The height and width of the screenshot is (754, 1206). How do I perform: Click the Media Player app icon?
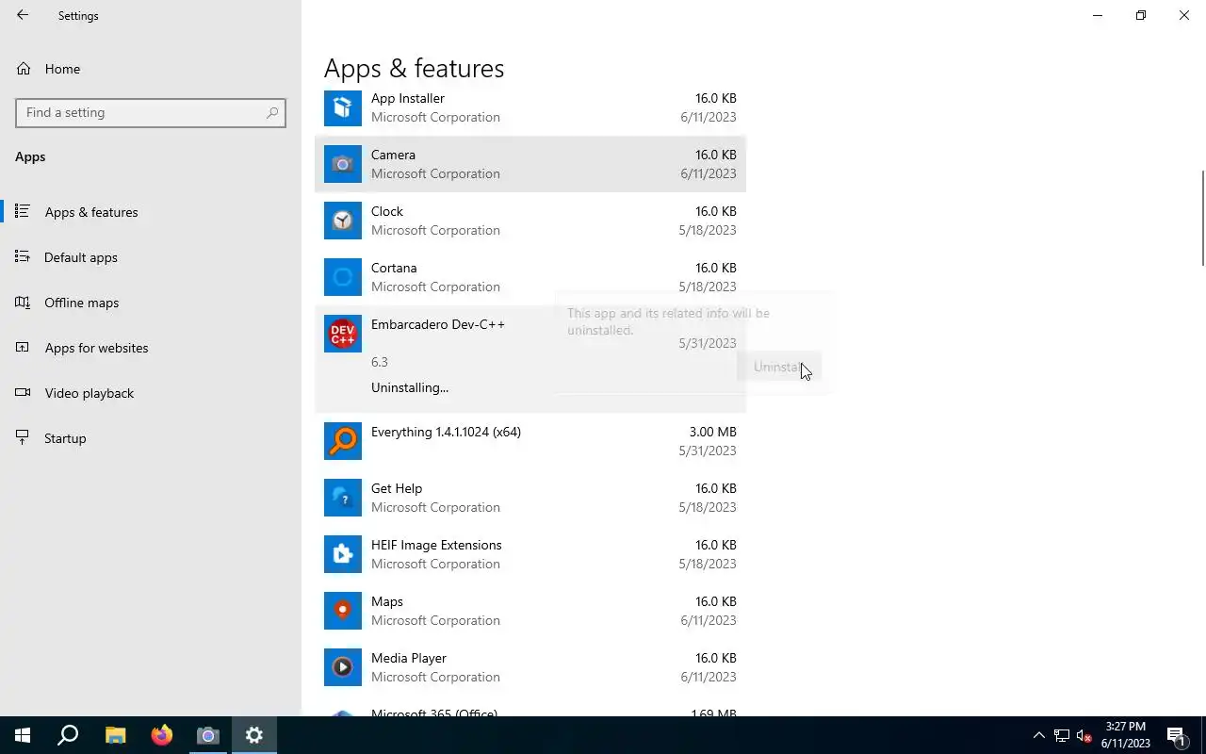point(343,667)
